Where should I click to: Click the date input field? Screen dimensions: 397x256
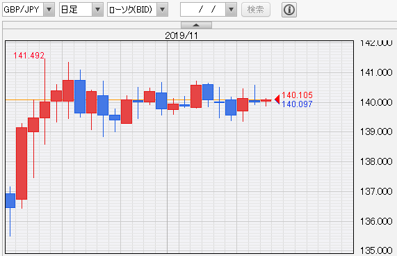[203, 10]
